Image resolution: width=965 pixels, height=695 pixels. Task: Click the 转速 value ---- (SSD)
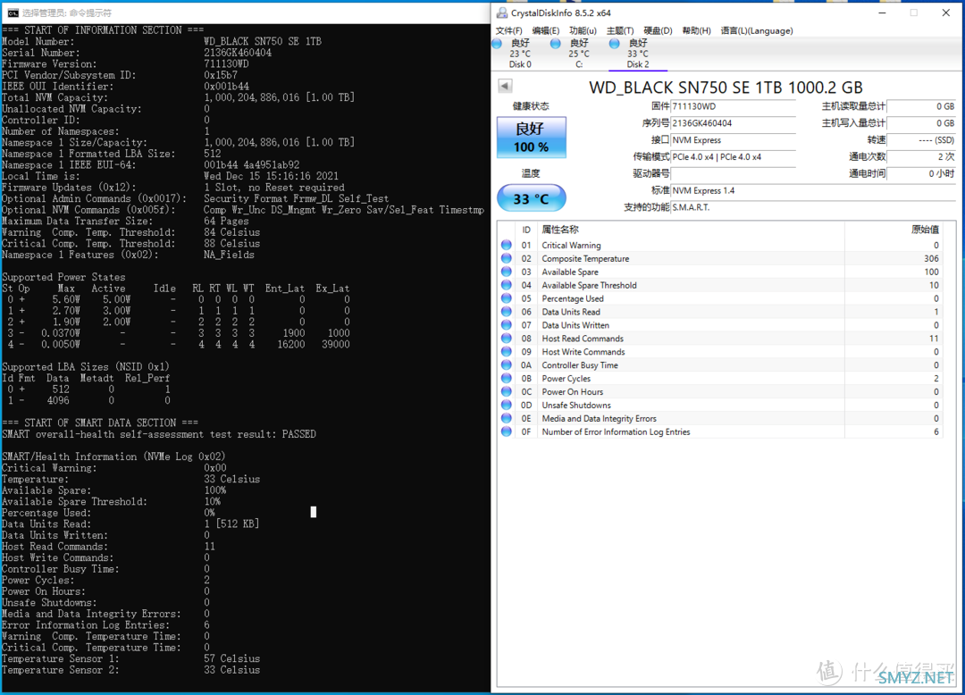921,140
